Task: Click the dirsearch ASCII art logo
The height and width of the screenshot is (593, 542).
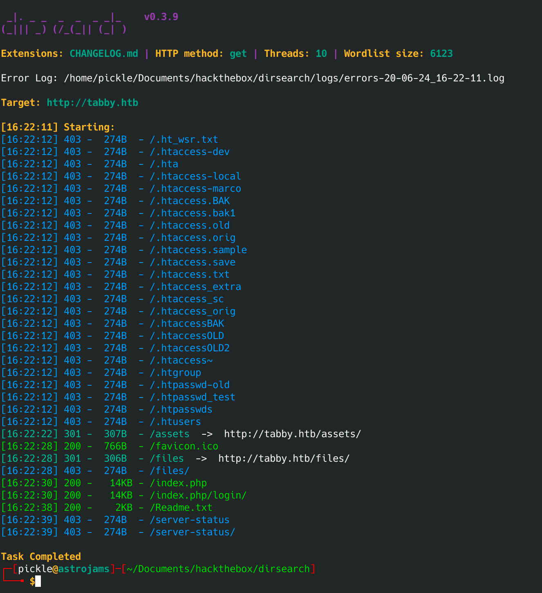Action: point(64,23)
